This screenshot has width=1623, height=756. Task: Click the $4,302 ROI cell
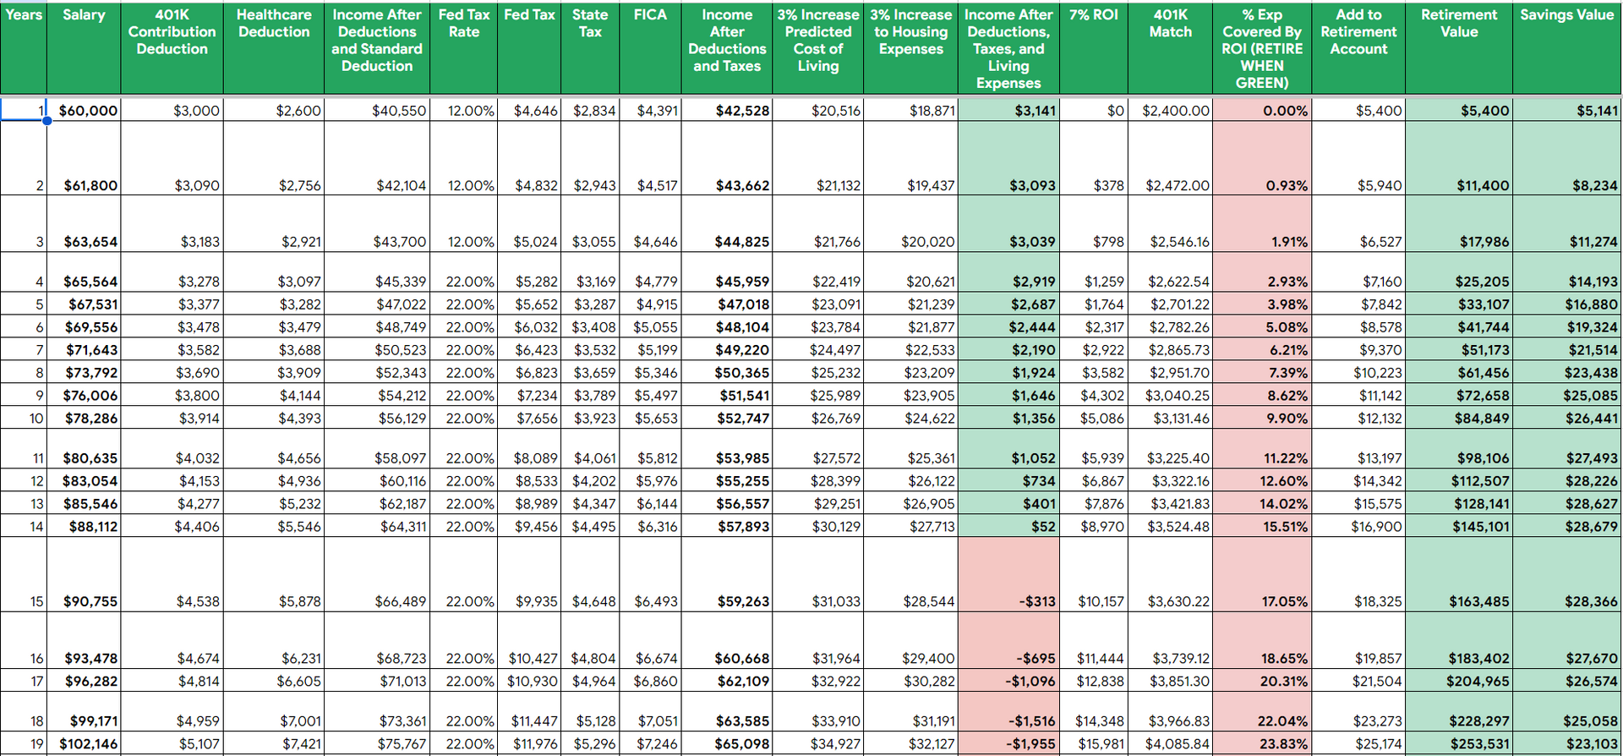[x=1094, y=395]
